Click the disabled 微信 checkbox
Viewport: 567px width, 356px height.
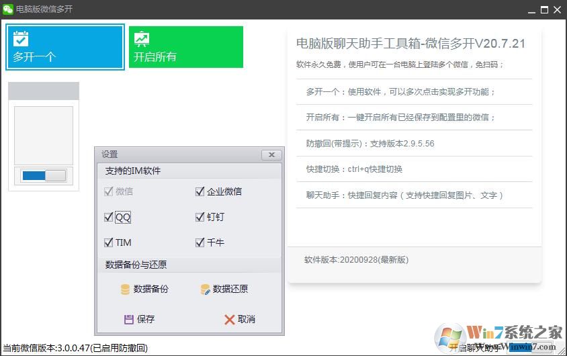pyautogui.click(x=108, y=191)
